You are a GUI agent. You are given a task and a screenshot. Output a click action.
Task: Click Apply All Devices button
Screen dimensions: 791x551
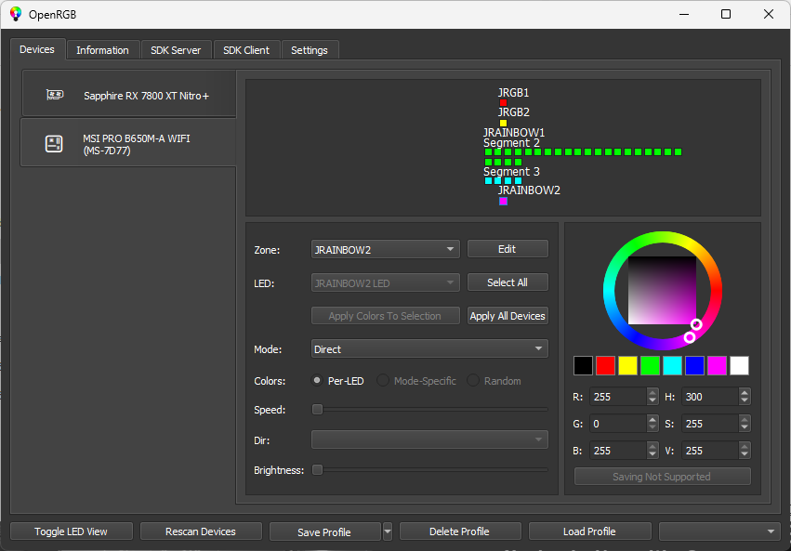click(508, 316)
